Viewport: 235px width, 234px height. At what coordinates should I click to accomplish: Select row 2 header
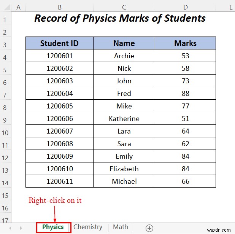tap(5, 30)
